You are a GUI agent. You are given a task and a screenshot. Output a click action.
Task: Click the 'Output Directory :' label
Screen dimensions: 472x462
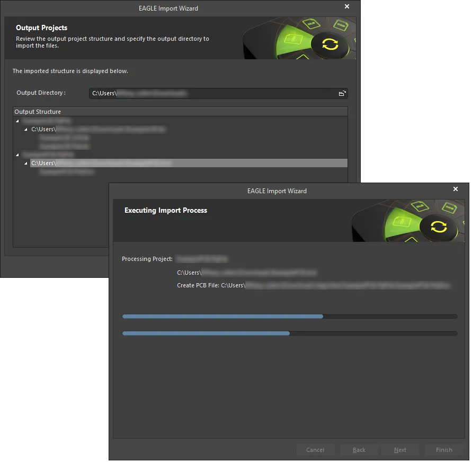coord(41,93)
